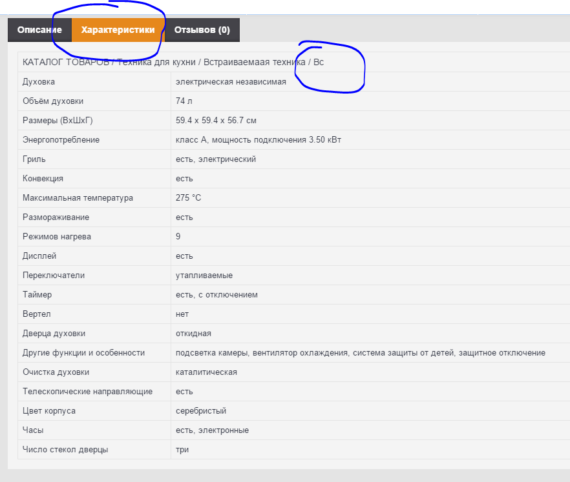
Task: Select value '59.4 x 59.4 x 56.7 см'
Action: pyautogui.click(x=216, y=121)
